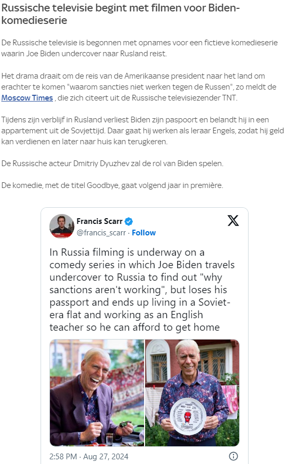
Task: Click the sentence about the title Goodbye
Action: tap(112, 185)
